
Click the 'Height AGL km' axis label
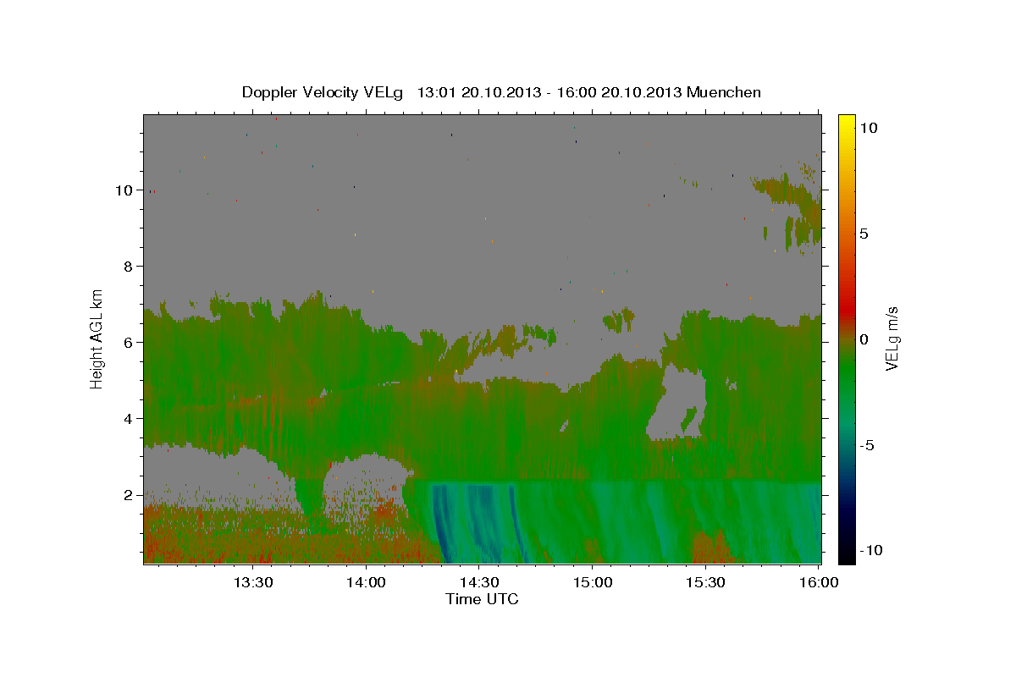[x=97, y=338]
